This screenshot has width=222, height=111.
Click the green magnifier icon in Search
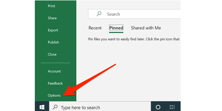tap(99, 14)
